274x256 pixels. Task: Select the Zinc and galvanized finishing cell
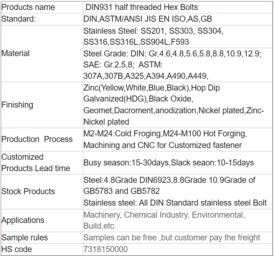tap(174, 105)
